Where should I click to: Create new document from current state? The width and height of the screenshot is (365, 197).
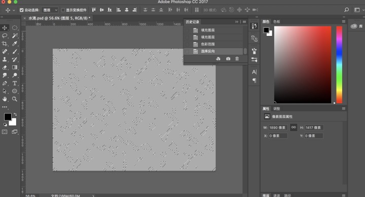[x=218, y=59]
